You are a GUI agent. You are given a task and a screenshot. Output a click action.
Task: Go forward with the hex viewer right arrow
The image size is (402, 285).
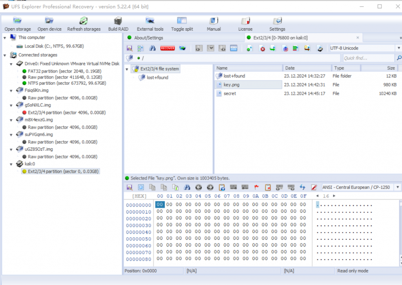pyautogui.click(x=210, y=187)
